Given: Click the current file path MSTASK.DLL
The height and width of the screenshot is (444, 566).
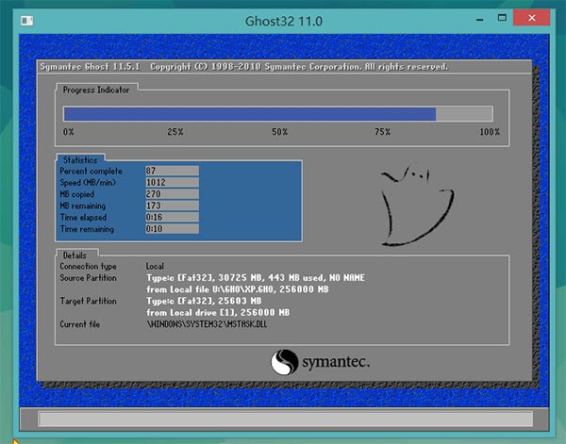Looking at the screenshot, I should [x=207, y=324].
